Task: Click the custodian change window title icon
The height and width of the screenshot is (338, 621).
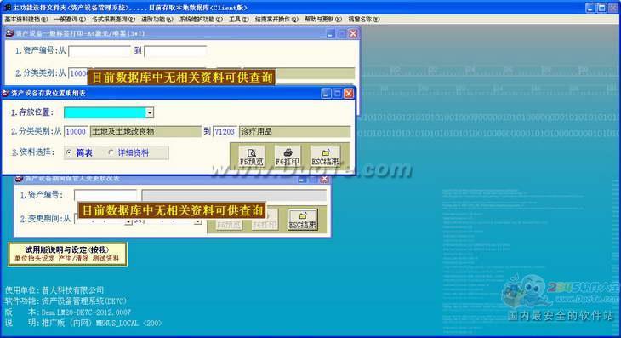Action: pos(19,179)
